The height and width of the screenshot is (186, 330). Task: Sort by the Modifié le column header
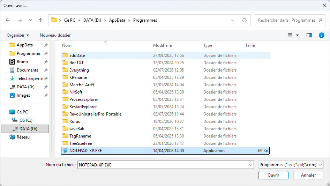pyautogui.click(x=163, y=45)
